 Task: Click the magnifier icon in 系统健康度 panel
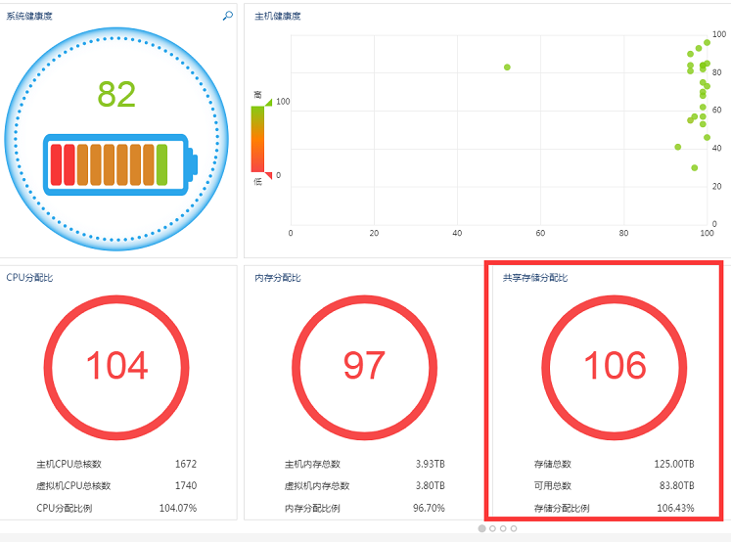click(227, 16)
